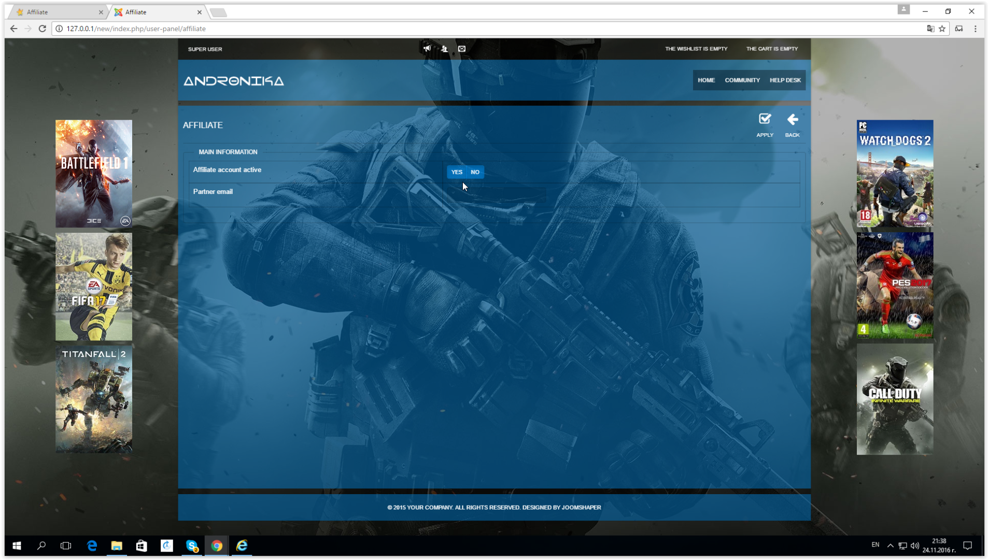This screenshot has height=560, width=988.
Task: Open the Watch Dogs 2 cover thumbnail
Action: tap(895, 174)
